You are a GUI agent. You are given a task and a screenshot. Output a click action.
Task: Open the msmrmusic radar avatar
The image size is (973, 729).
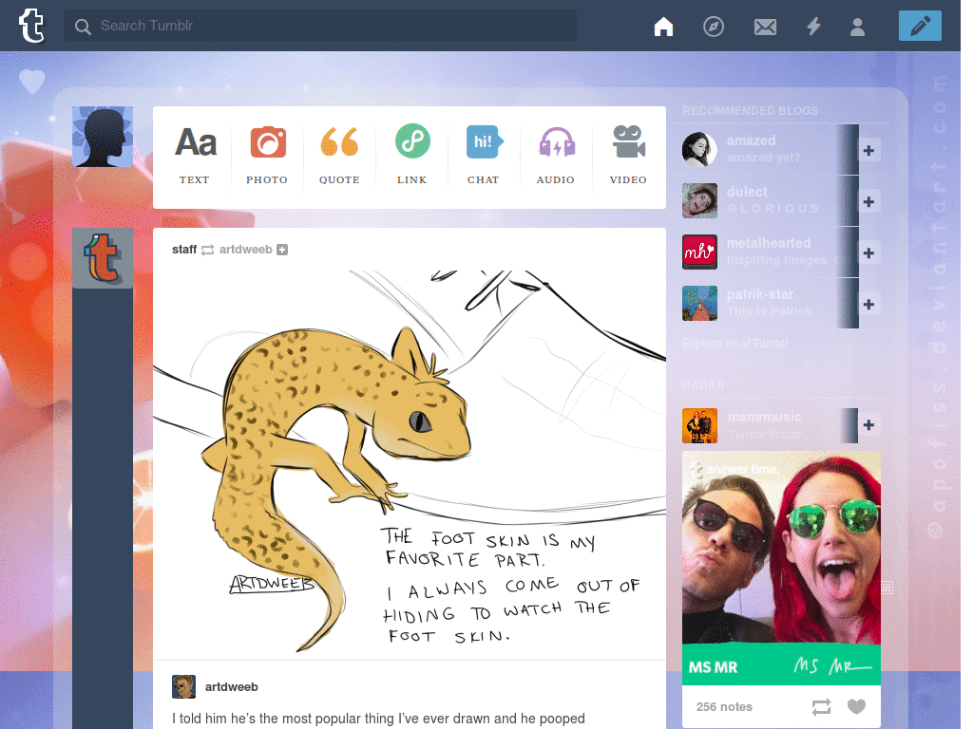pos(699,425)
